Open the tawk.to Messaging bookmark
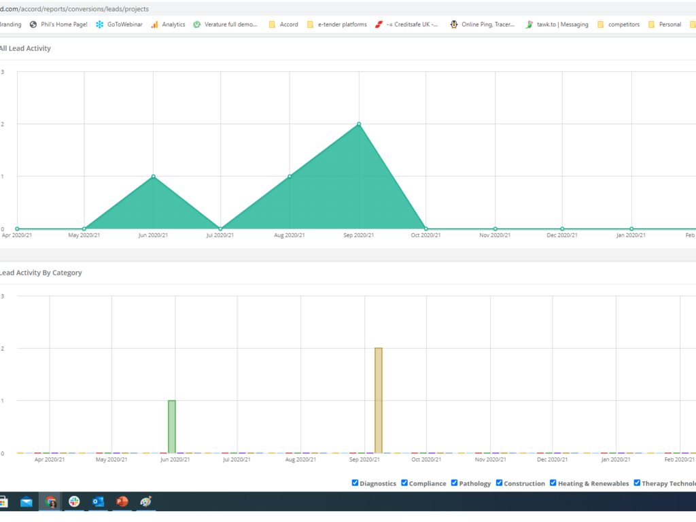696x522 pixels. point(556,24)
